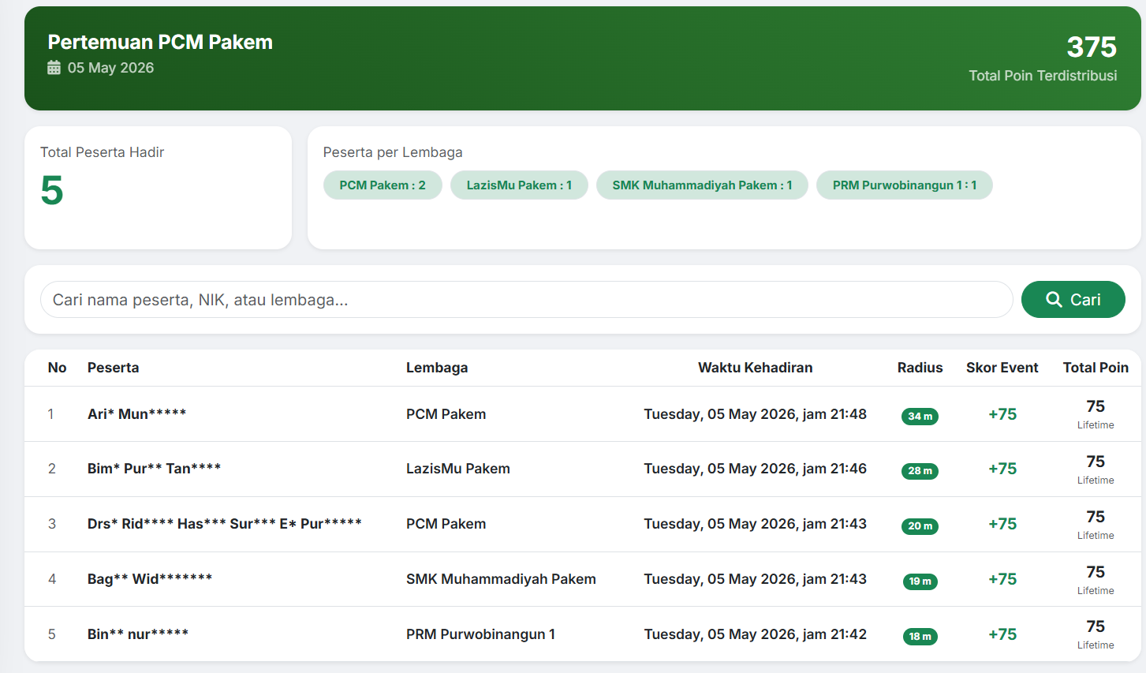Select participant Ari* Mun*****
The height and width of the screenshot is (673, 1146).
(136, 414)
